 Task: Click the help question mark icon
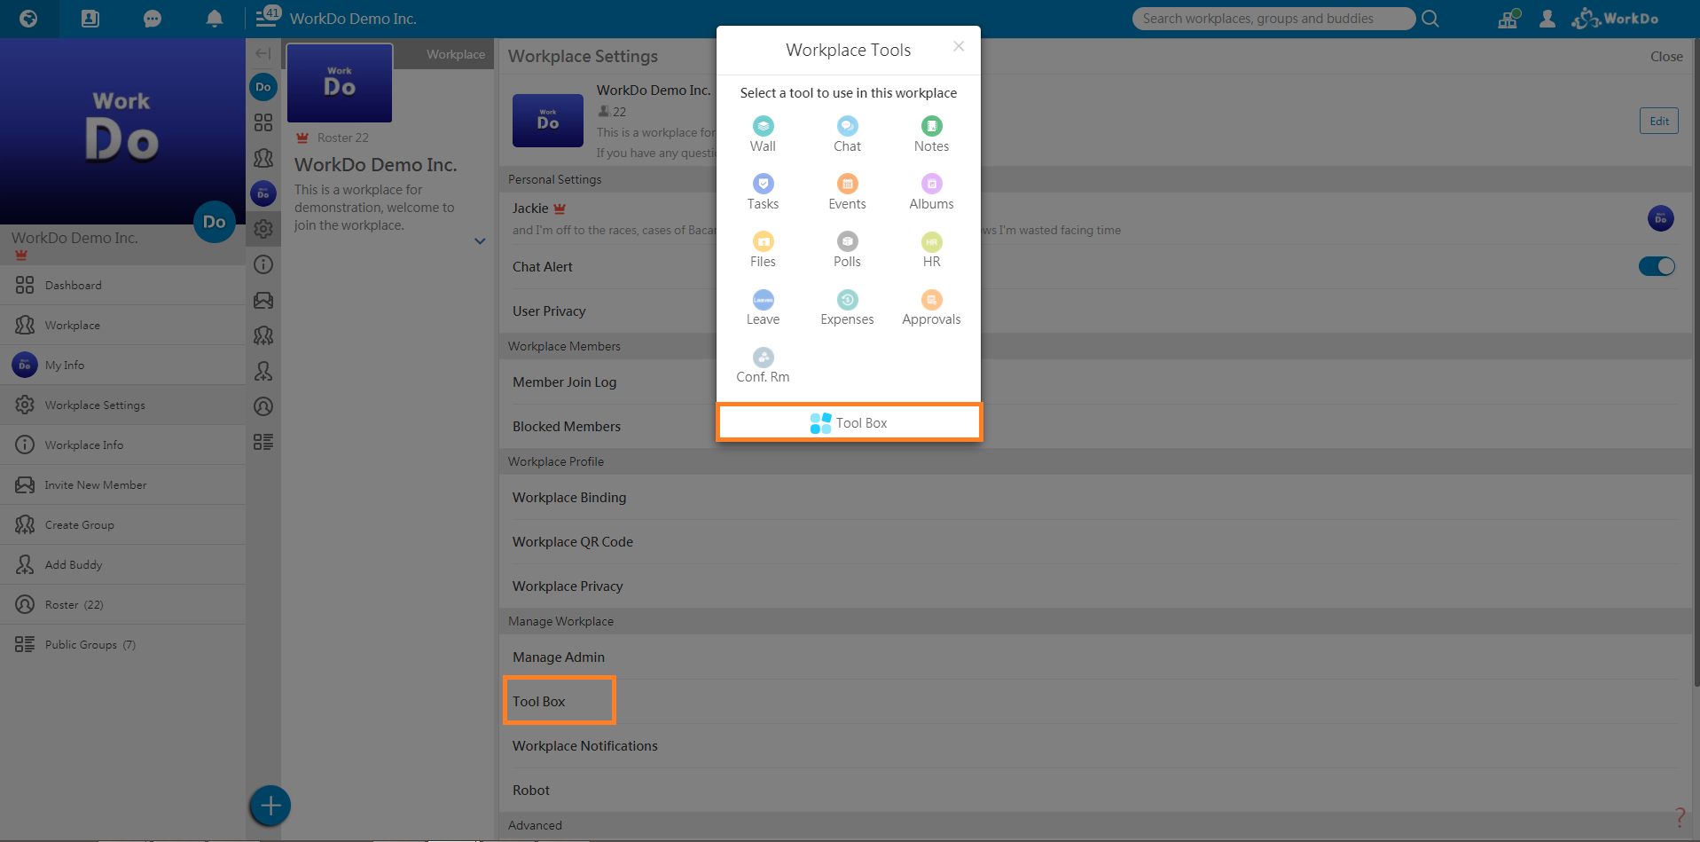1680,816
